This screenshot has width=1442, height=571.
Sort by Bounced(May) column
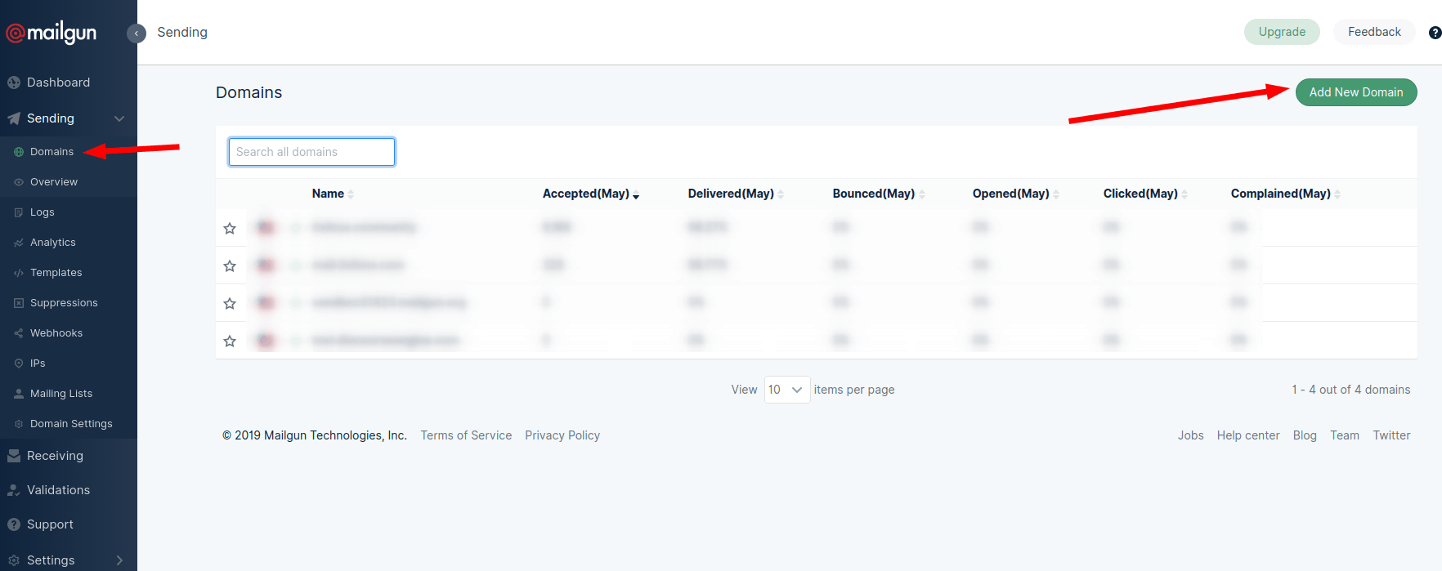click(x=879, y=194)
